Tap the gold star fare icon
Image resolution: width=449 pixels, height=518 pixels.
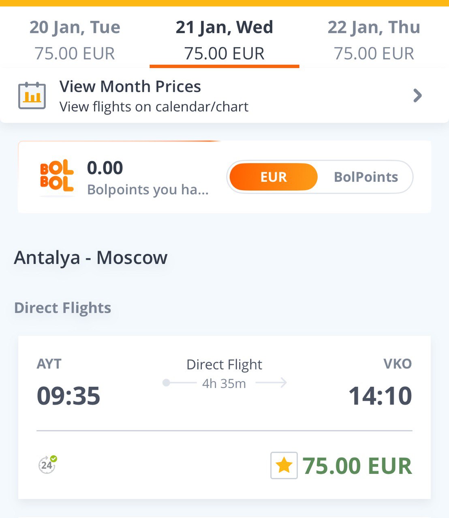pos(284,465)
